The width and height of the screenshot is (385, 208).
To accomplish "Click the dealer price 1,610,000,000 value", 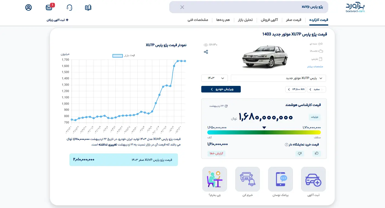I will [218, 144].
